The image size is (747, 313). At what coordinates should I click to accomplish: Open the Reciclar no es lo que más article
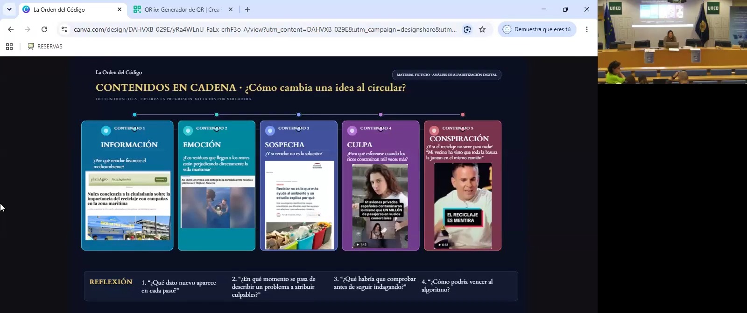300,205
